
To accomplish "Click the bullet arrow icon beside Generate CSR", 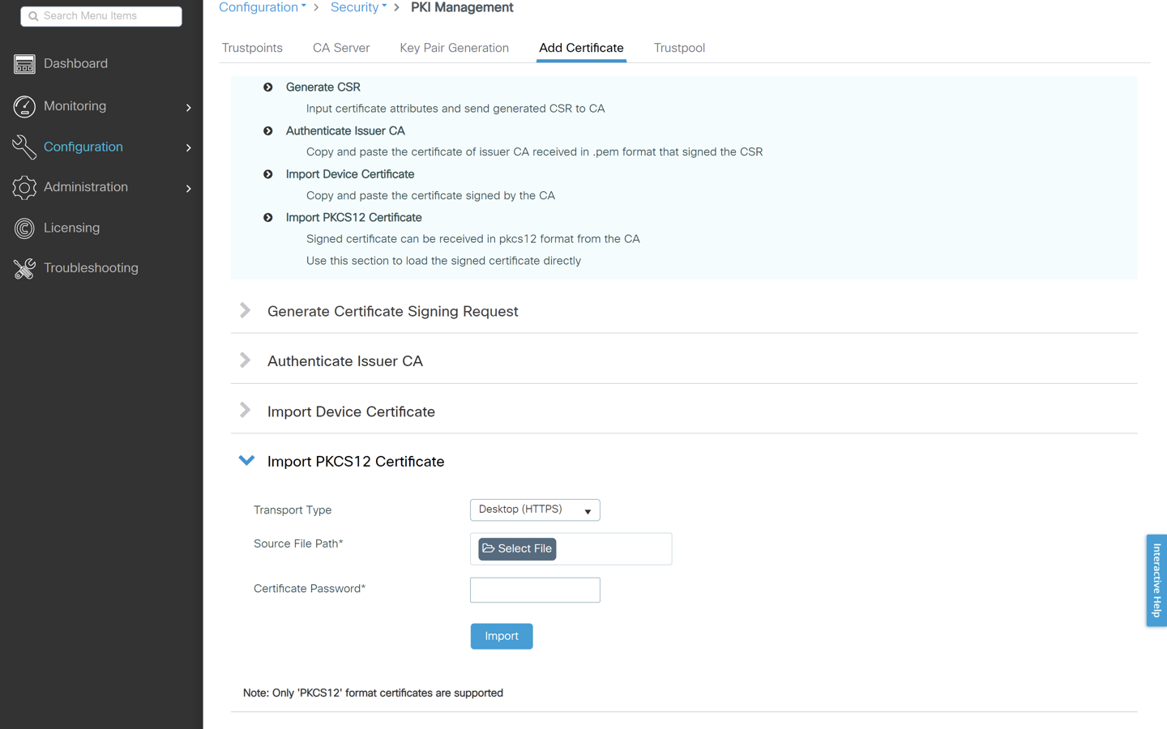I will pyautogui.click(x=268, y=87).
